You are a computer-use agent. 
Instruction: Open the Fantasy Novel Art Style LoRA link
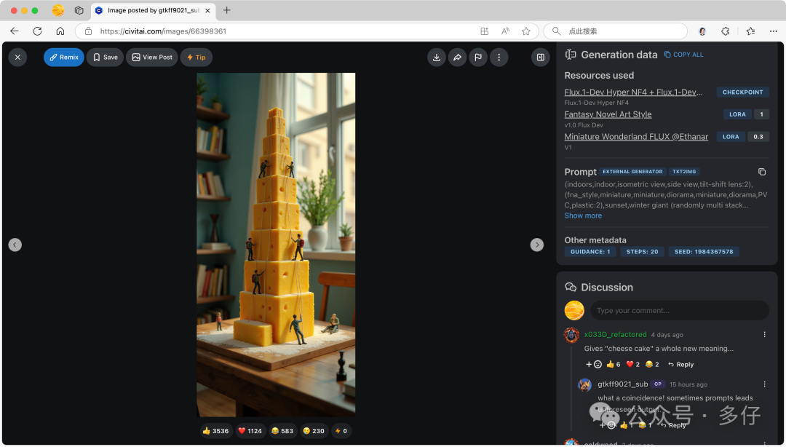pos(608,114)
